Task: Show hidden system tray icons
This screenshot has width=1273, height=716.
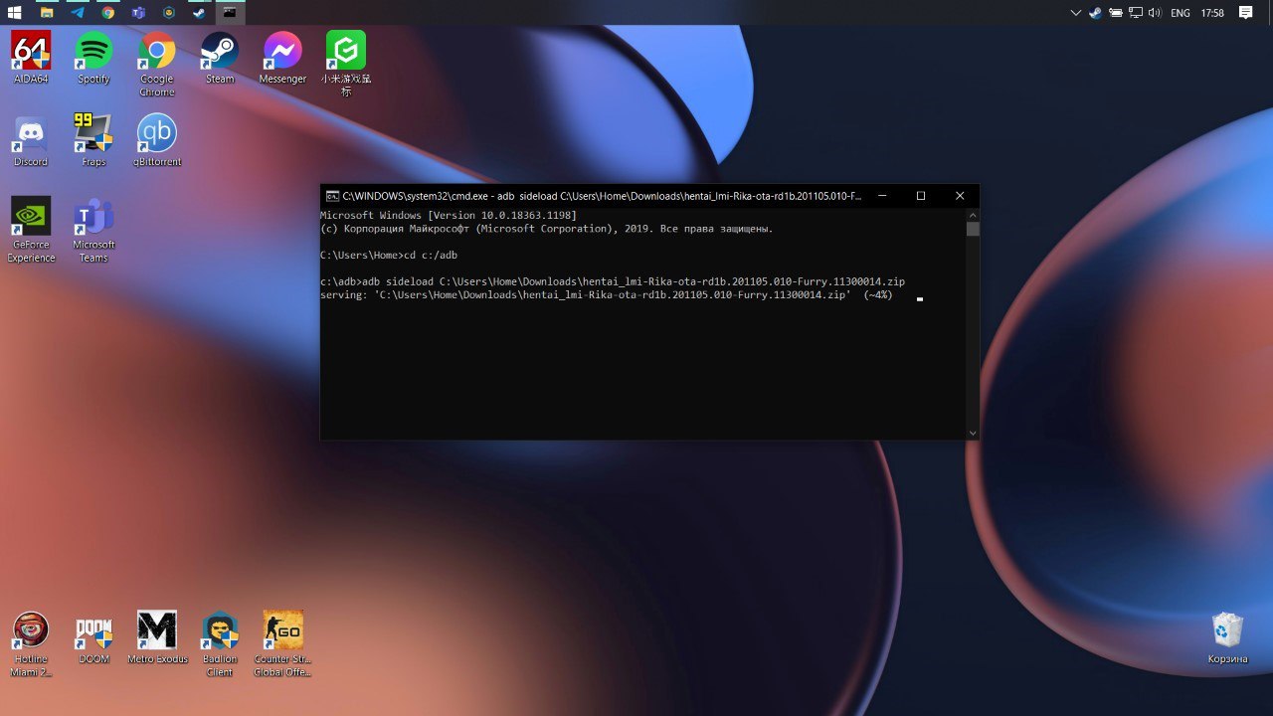Action: click(x=1075, y=13)
